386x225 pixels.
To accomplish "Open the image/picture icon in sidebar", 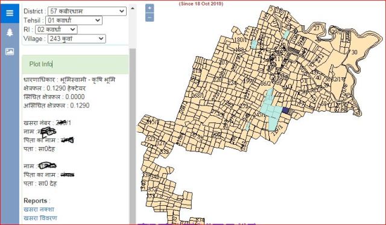I will click(10, 51).
